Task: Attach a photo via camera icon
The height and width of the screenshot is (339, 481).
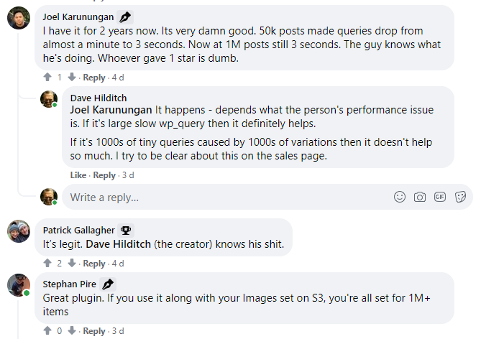Action: (x=420, y=197)
